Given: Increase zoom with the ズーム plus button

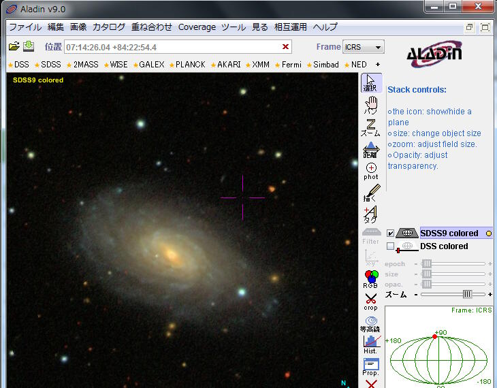Looking at the screenshot, I should (490, 295).
